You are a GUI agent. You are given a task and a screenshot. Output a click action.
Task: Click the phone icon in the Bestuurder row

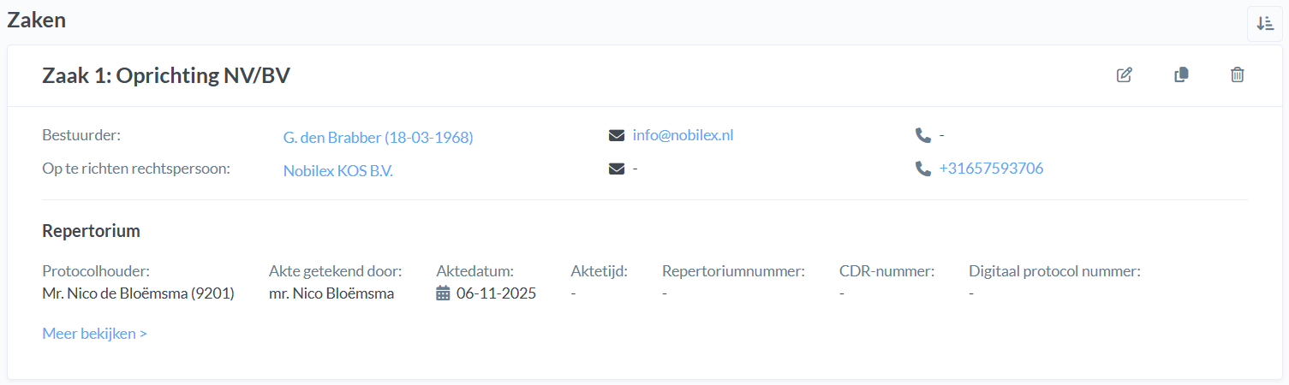[x=922, y=135]
